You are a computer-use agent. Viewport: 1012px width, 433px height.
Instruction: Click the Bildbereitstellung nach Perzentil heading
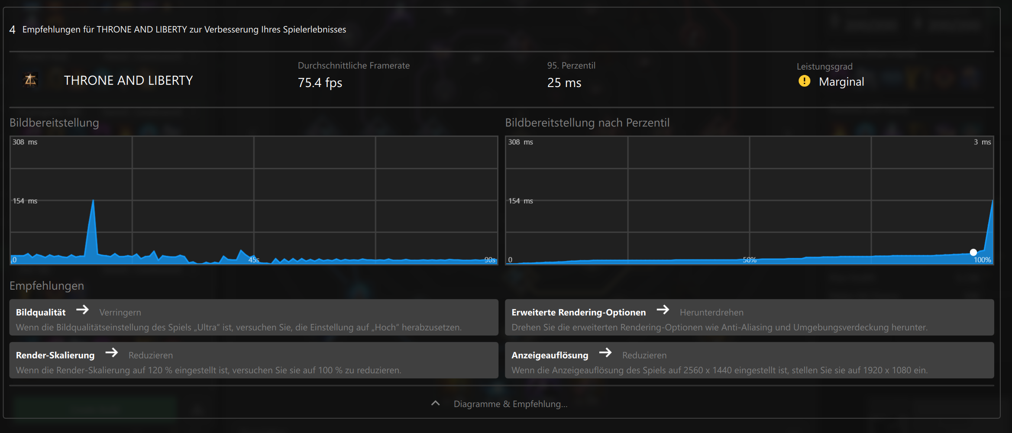tap(587, 123)
